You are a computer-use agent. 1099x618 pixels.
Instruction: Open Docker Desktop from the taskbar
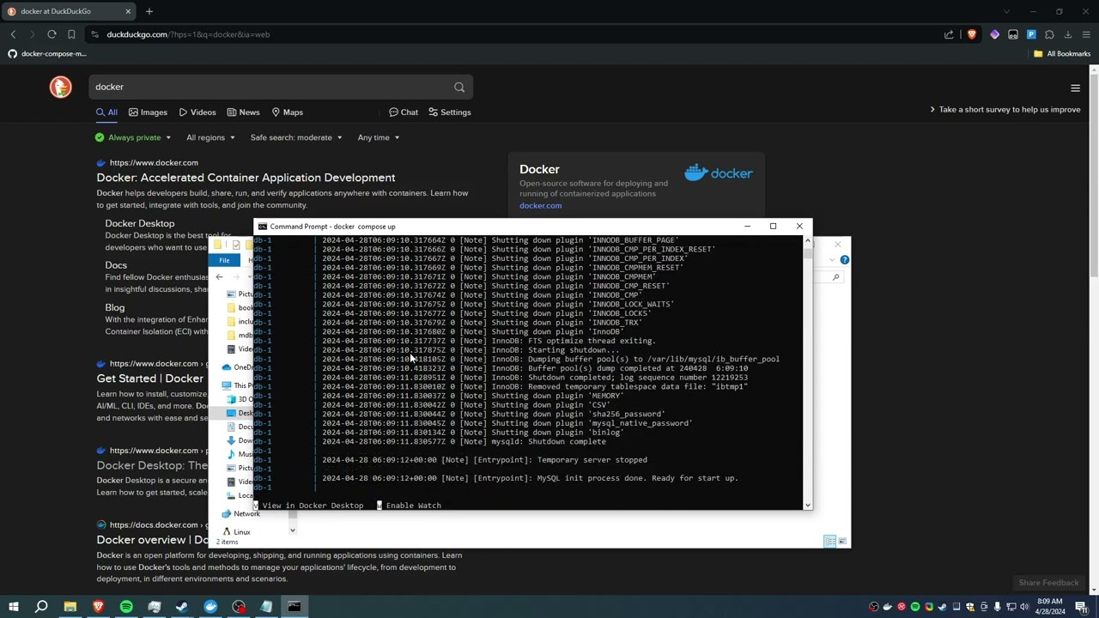pyautogui.click(x=210, y=607)
